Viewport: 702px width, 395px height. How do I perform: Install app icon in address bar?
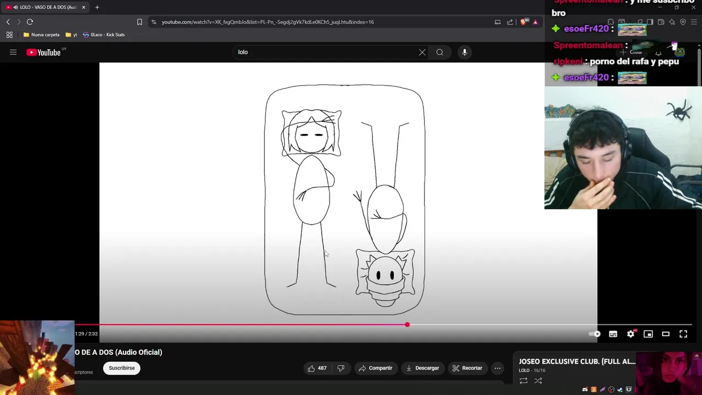497,22
